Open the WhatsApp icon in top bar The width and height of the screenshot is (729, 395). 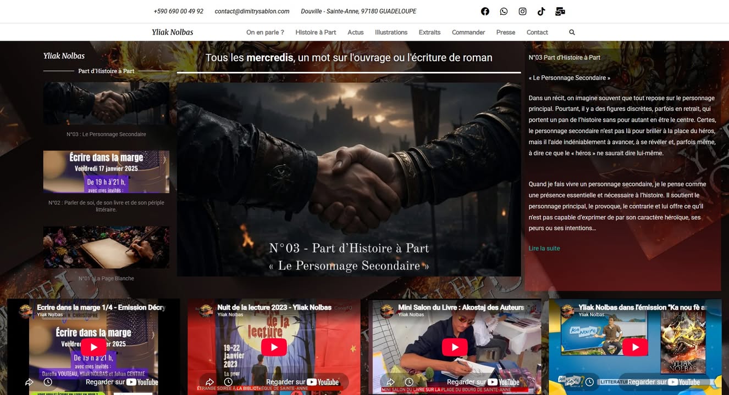coord(504,12)
